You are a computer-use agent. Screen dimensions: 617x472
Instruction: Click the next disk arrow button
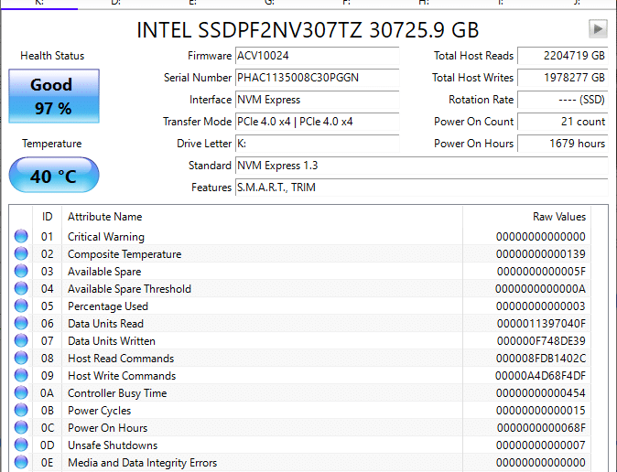(598, 28)
